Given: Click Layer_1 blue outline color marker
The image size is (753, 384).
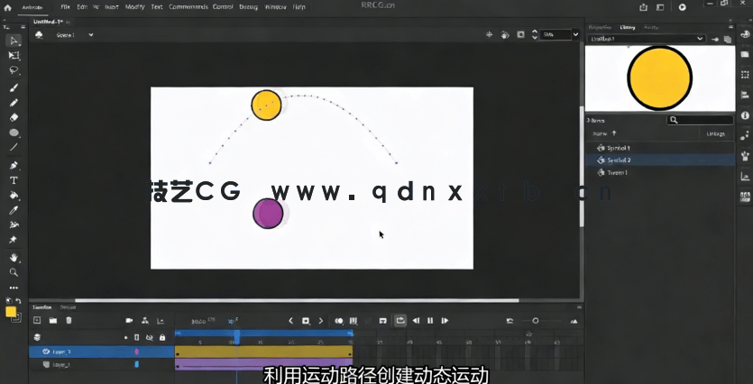Looking at the screenshot, I should 137,364.
